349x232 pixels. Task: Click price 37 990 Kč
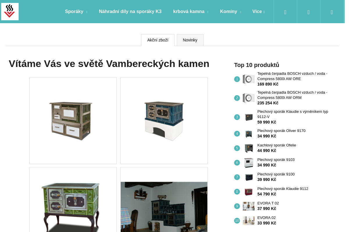pos(267,209)
